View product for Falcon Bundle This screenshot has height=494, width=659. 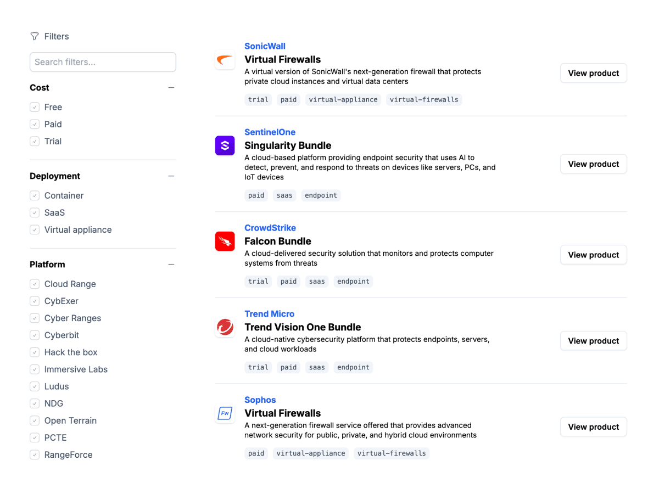pyautogui.click(x=593, y=255)
